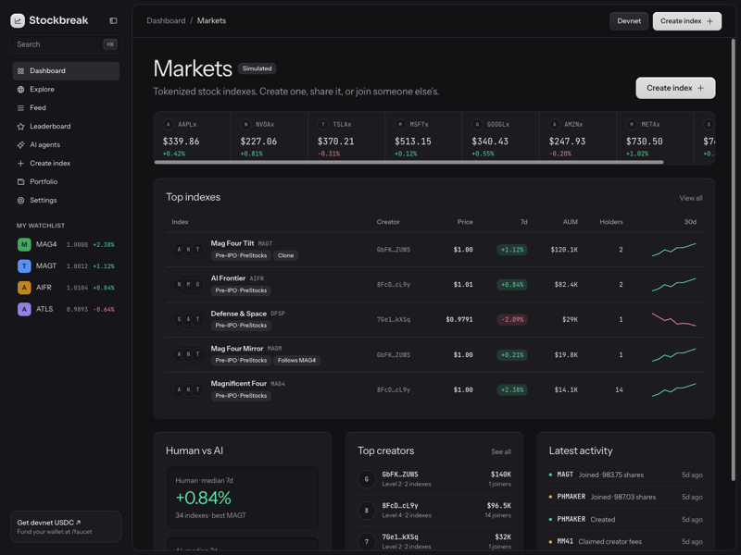741x555 pixels.
Task: Focus the Search input field
Action: [66, 44]
